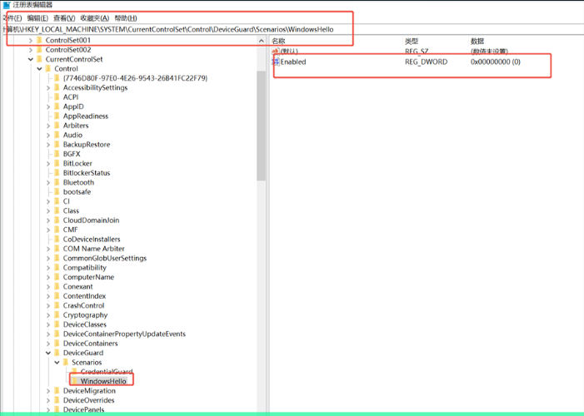584x416 pixels.
Task: Select the BitlockerStatus key
Action: (x=87, y=173)
